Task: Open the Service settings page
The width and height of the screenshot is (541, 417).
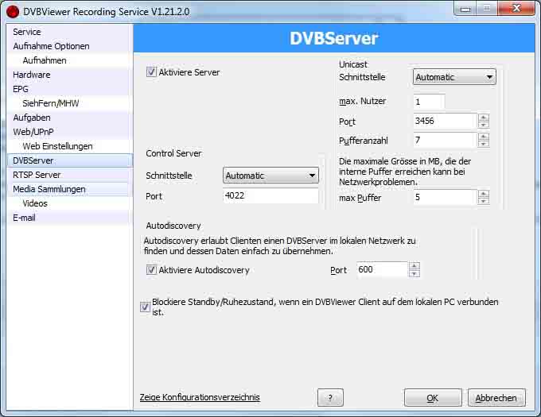Action: pos(69,32)
